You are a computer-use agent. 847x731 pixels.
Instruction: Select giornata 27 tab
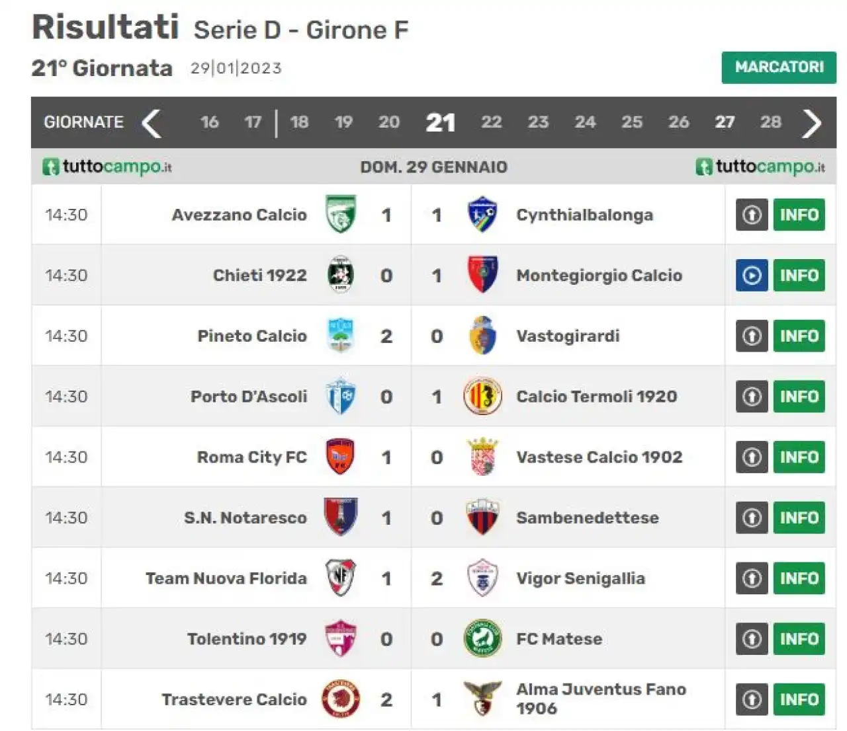pyautogui.click(x=725, y=122)
